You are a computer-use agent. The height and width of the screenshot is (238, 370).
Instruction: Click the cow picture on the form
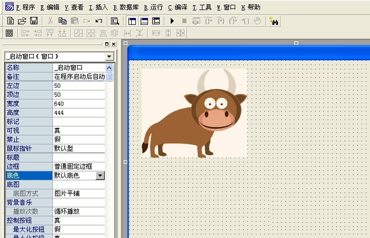click(195, 113)
